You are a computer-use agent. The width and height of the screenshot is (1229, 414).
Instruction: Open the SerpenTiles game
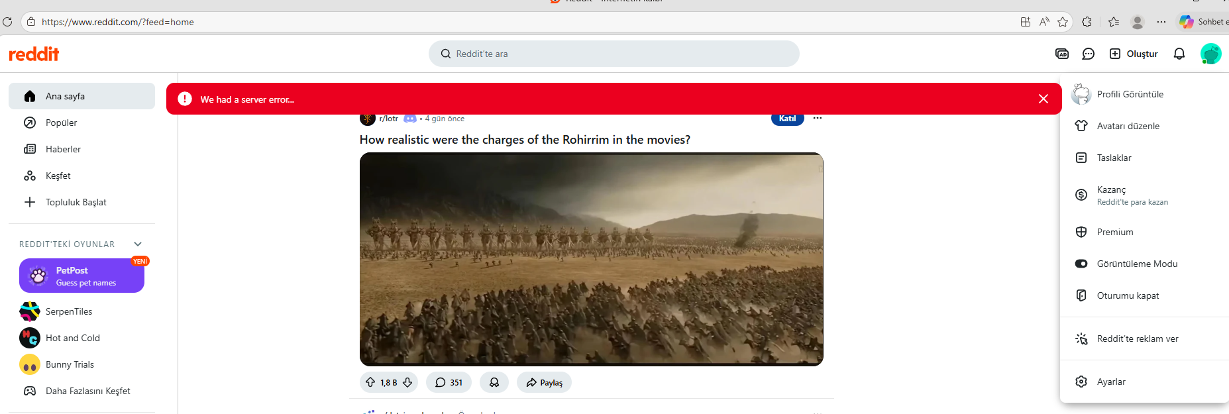coord(81,311)
